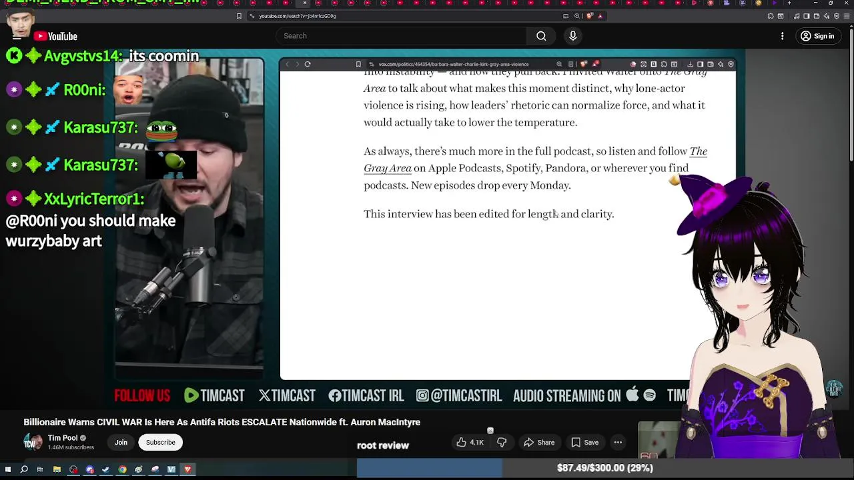Click the back arrow in the vox browser
Screen dimensions: 854x480
288,64
